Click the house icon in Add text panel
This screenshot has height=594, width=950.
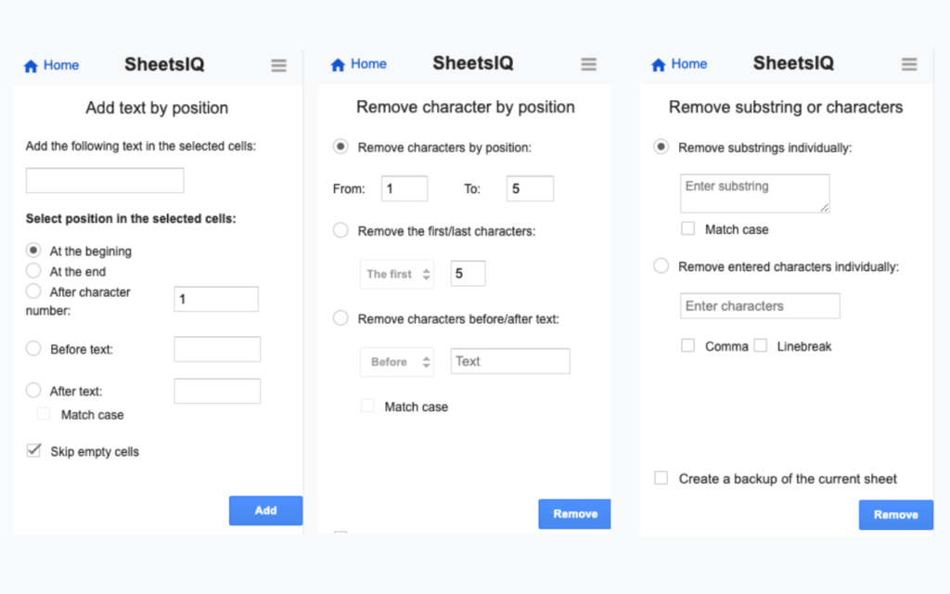[31, 66]
